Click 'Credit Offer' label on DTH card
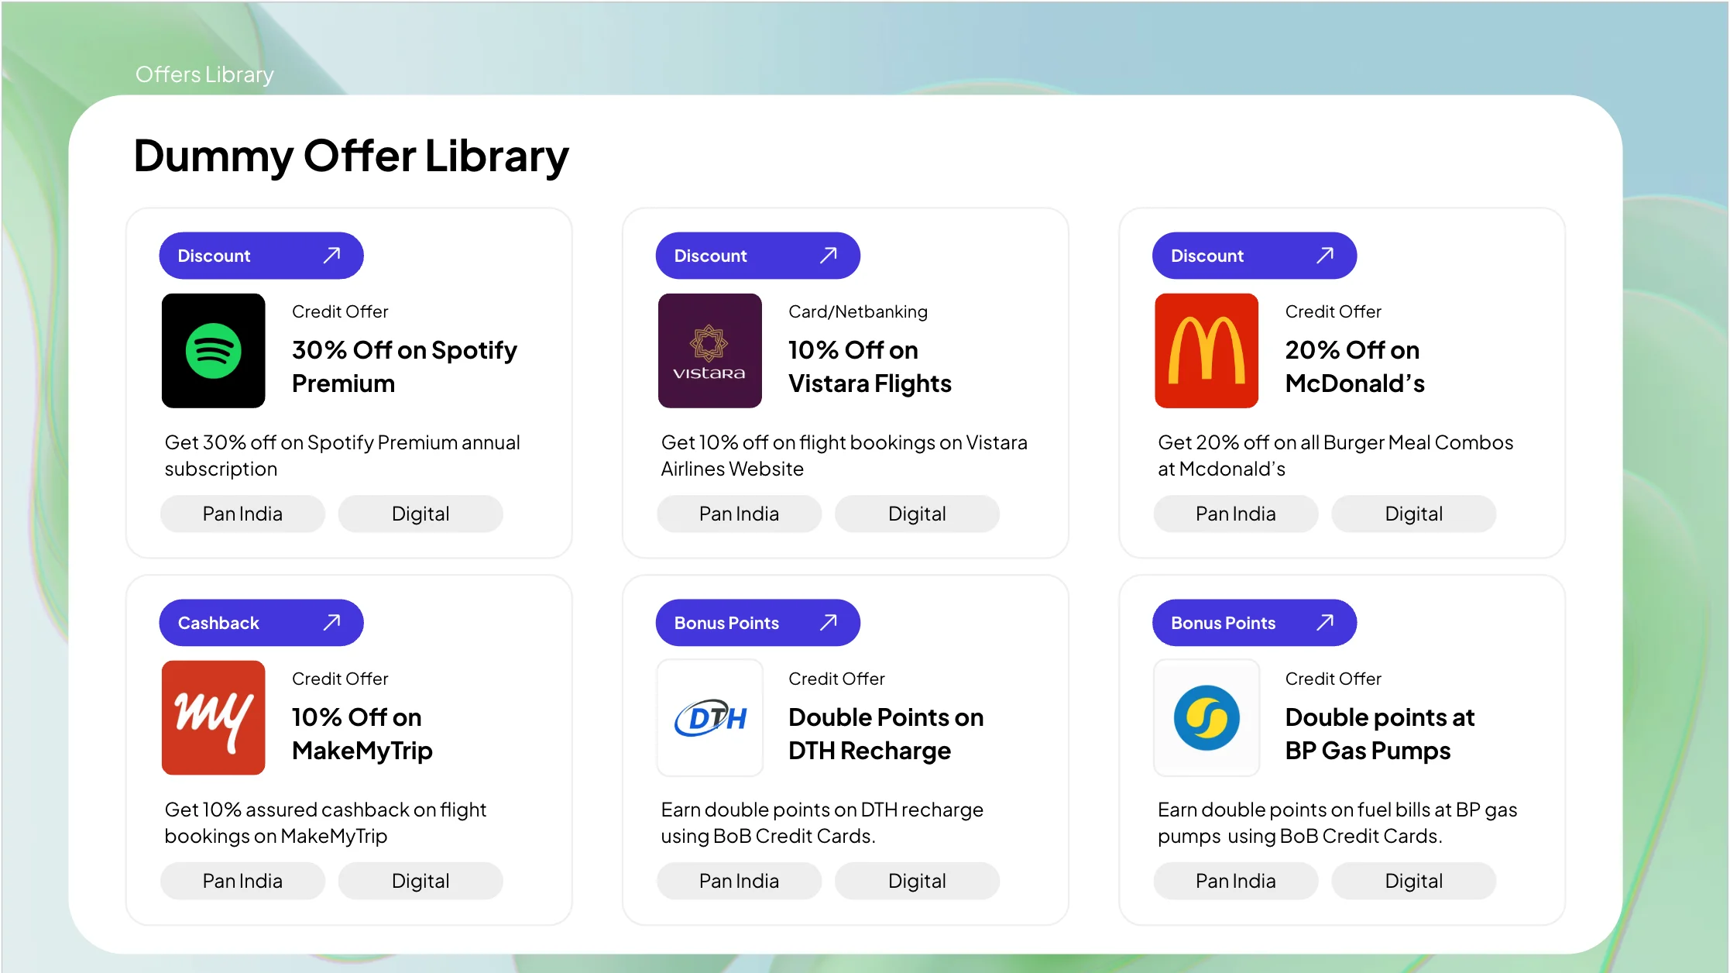 point(836,679)
